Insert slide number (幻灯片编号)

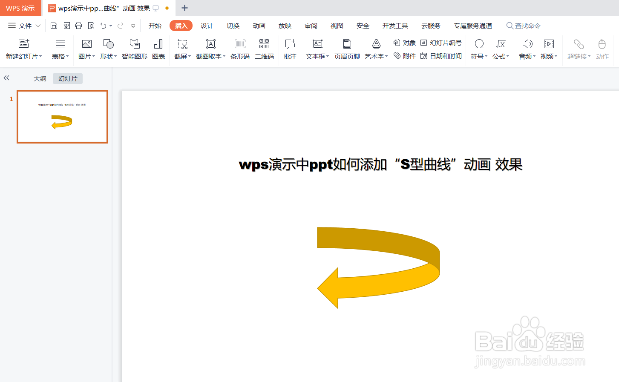point(441,43)
